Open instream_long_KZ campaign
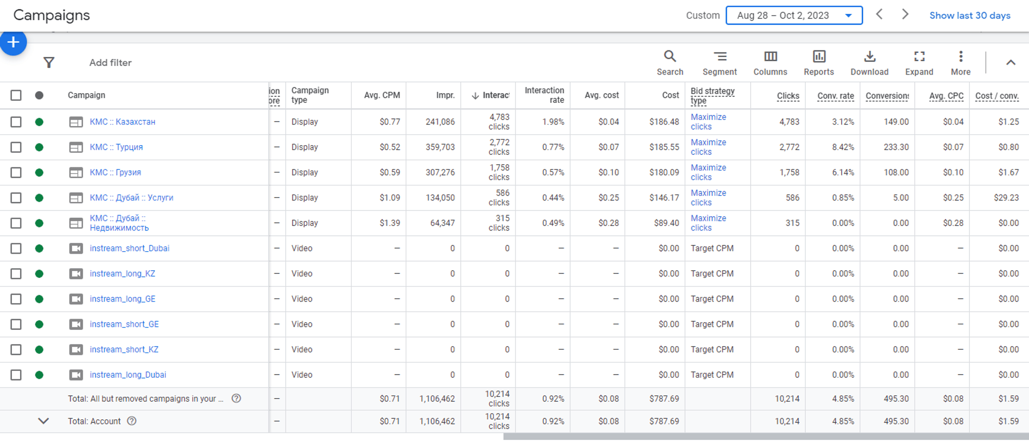The height and width of the screenshot is (443, 1029). coord(122,274)
